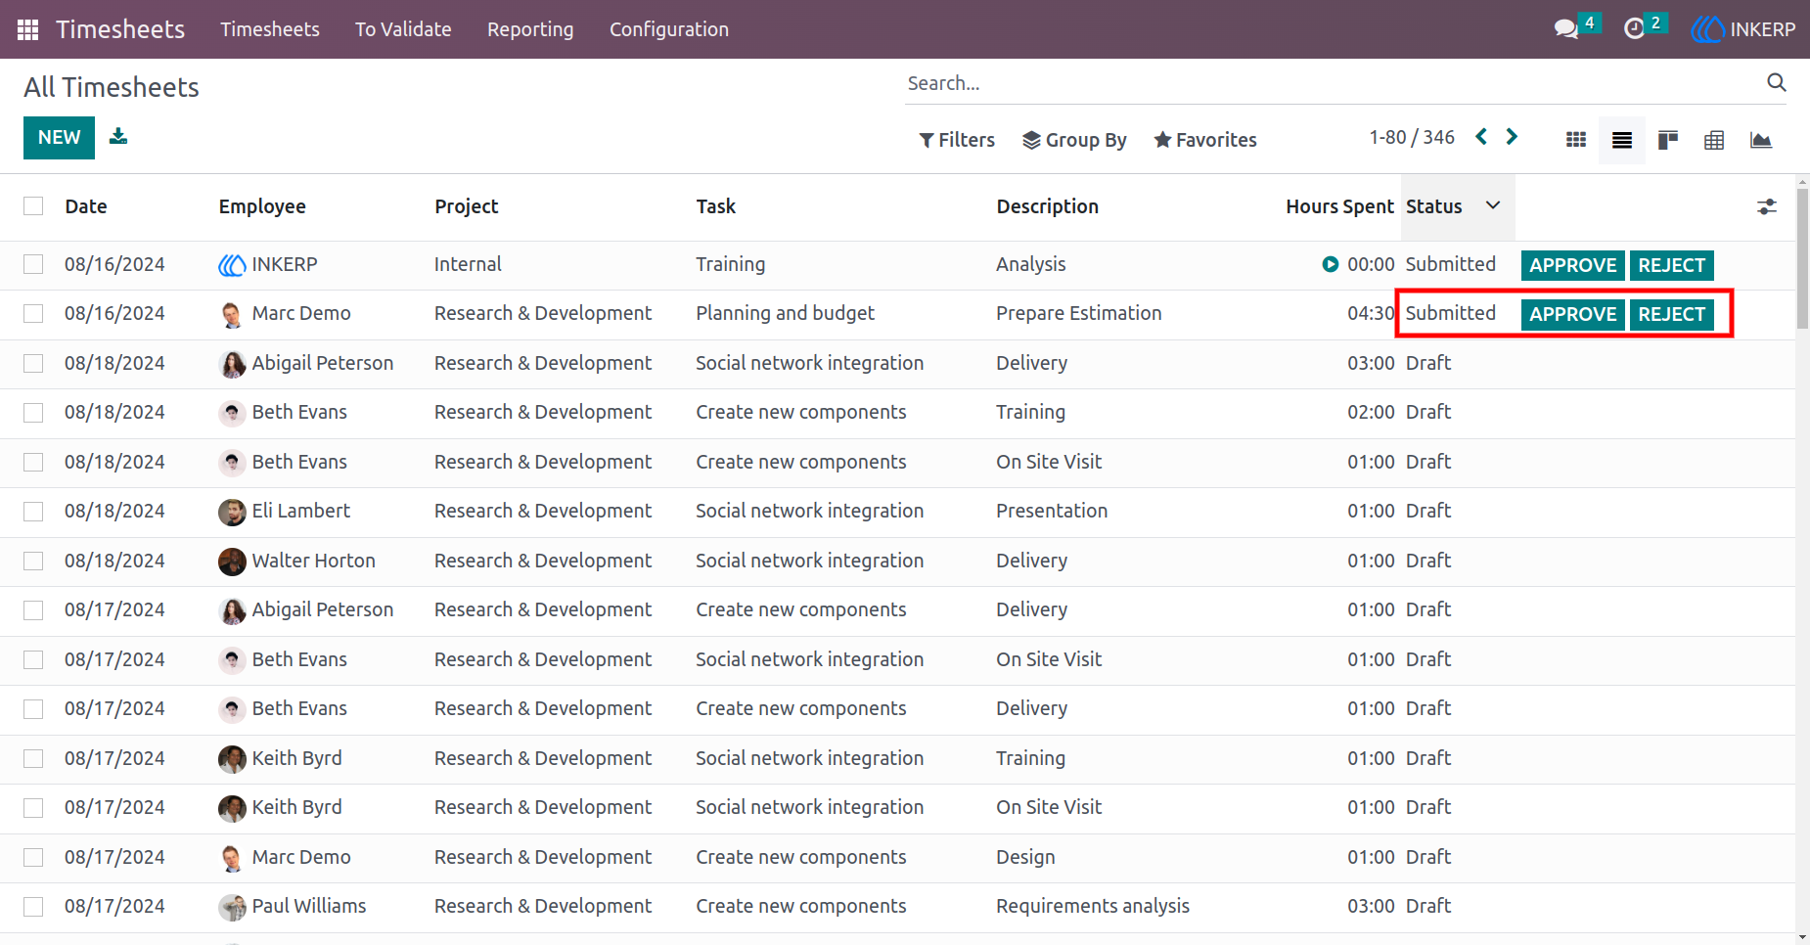This screenshot has width=1810, height=945.
Task: Go to previous page of records
Action: [x=1481, y=137]
